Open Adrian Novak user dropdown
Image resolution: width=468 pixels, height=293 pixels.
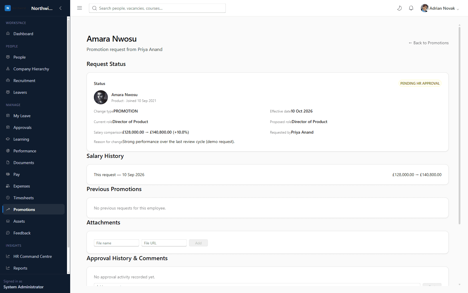coord(440,8)
